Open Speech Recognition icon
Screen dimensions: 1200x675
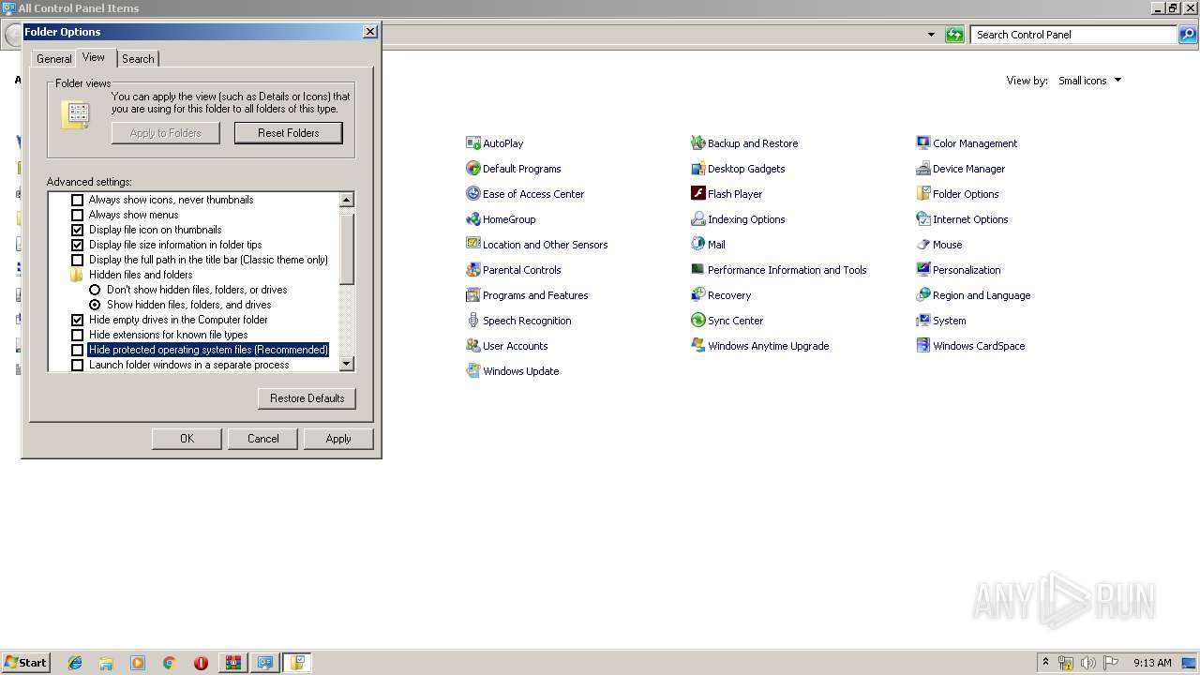(x=472, y=321)
